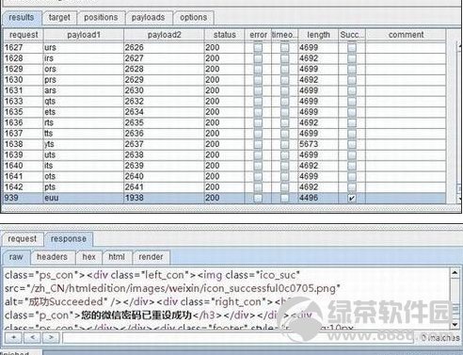Select payload1 cell 'uts'
This screenshot has width=463, height=355.
[84, 154]
